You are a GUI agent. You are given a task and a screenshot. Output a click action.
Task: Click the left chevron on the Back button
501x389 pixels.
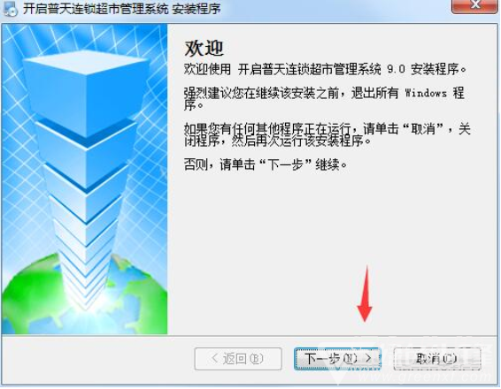tap(215, 358)
